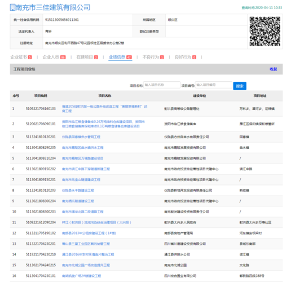295x282 pixels.
Task: Open 仪陇县回春镇供水管网工程 link
Action: 81,136
